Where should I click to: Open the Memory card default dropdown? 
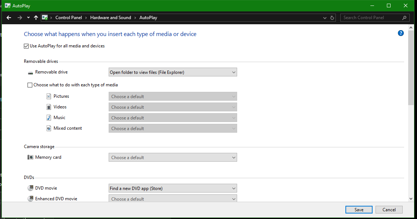click(173, 157)
